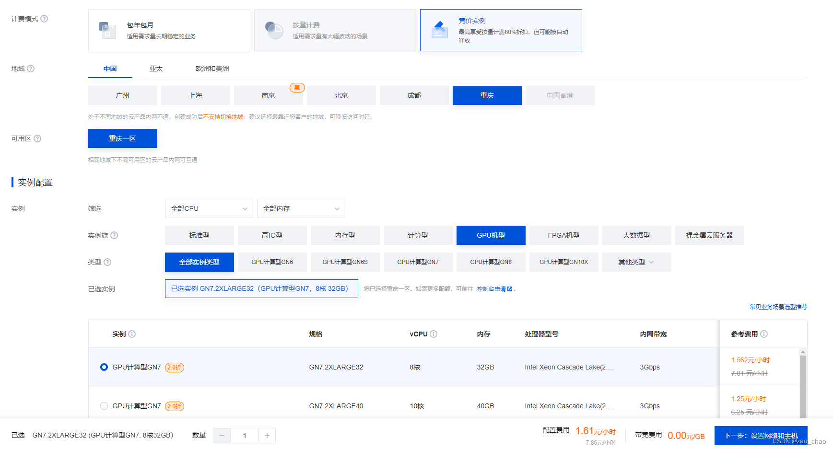This screenshot has height=449, width=833.
Task: Open 控制台申请 link
Action: pyautogui.click(x=491, y=289)
